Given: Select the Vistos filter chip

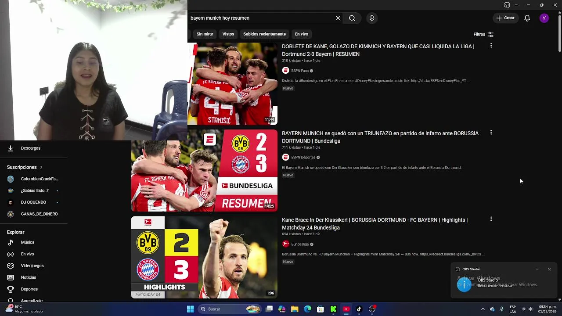Looking at the screenshot, I should point(228,34).
